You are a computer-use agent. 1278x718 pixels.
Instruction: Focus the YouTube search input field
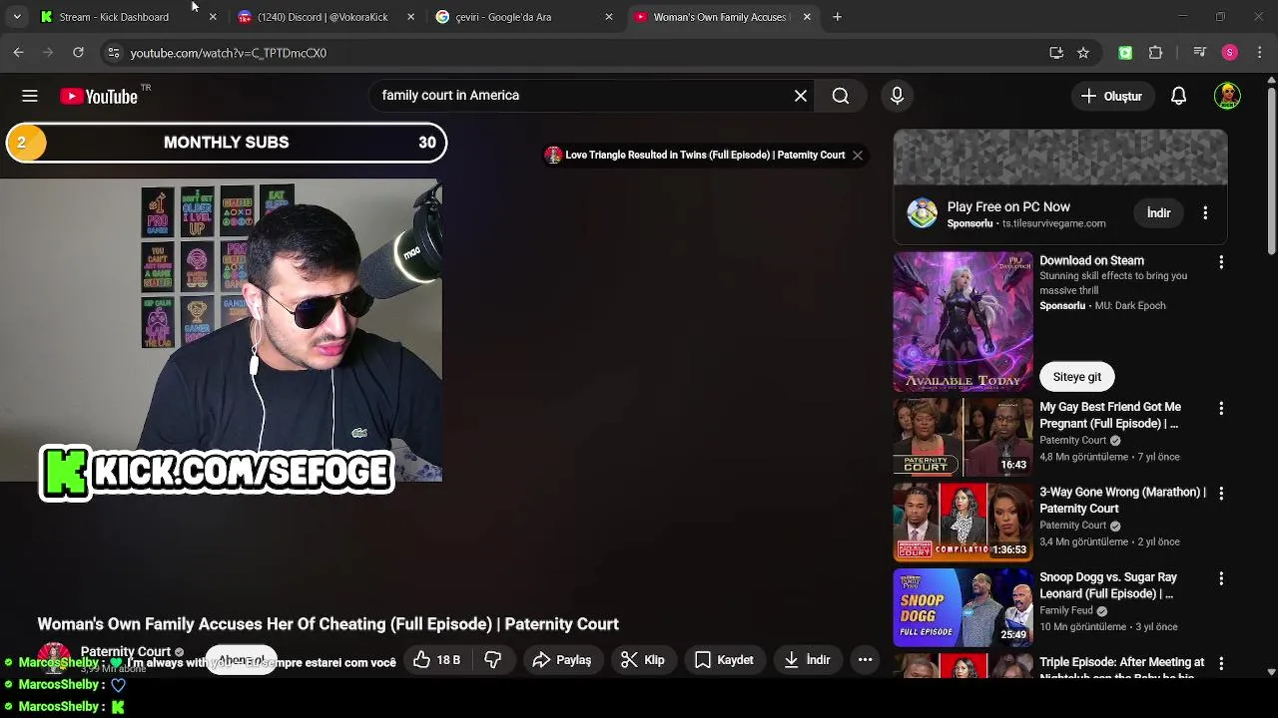pyautogui.click(x=584, y=96)
